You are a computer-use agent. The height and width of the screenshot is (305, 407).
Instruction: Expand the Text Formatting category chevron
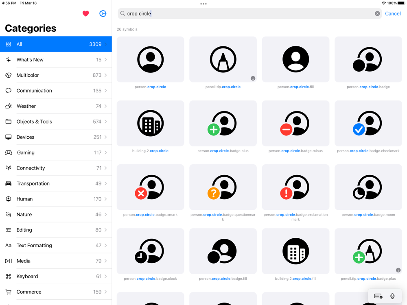106,245
